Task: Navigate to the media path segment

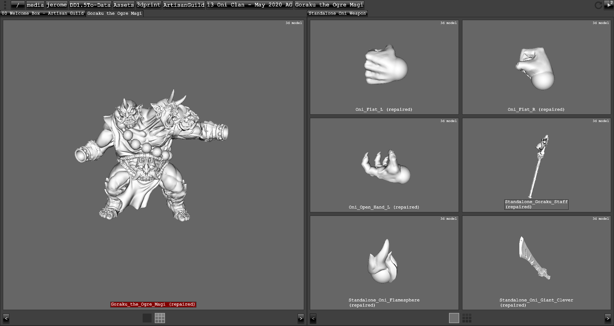Action: [35, 5]
